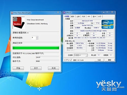Decrease thread count with down arrow
This screenshot has width=127, height=95.
(x=37, y=39)
